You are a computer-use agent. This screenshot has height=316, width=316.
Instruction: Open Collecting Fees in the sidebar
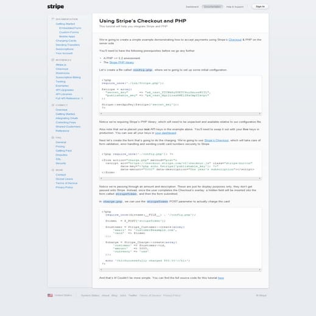click(66, 122)
